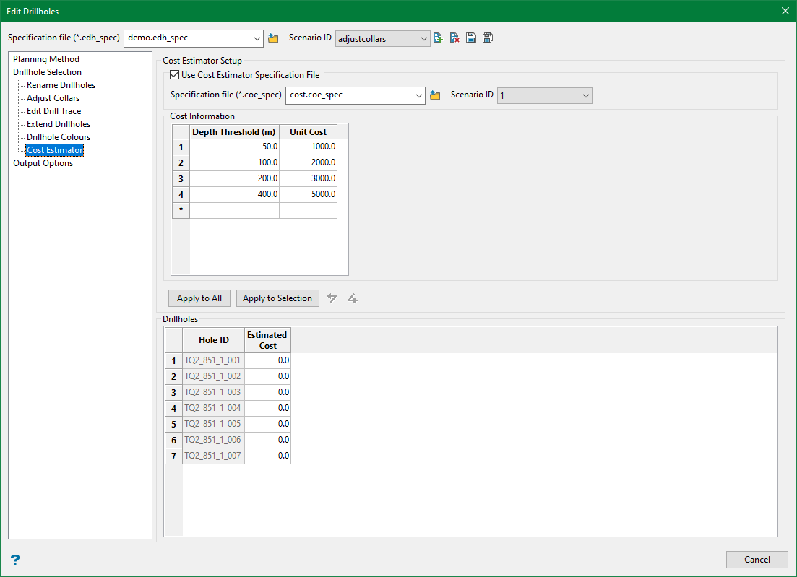Browse for the .coe_spec cost file
The width and height of the screenshot is (797, 577).
[435, 95]
